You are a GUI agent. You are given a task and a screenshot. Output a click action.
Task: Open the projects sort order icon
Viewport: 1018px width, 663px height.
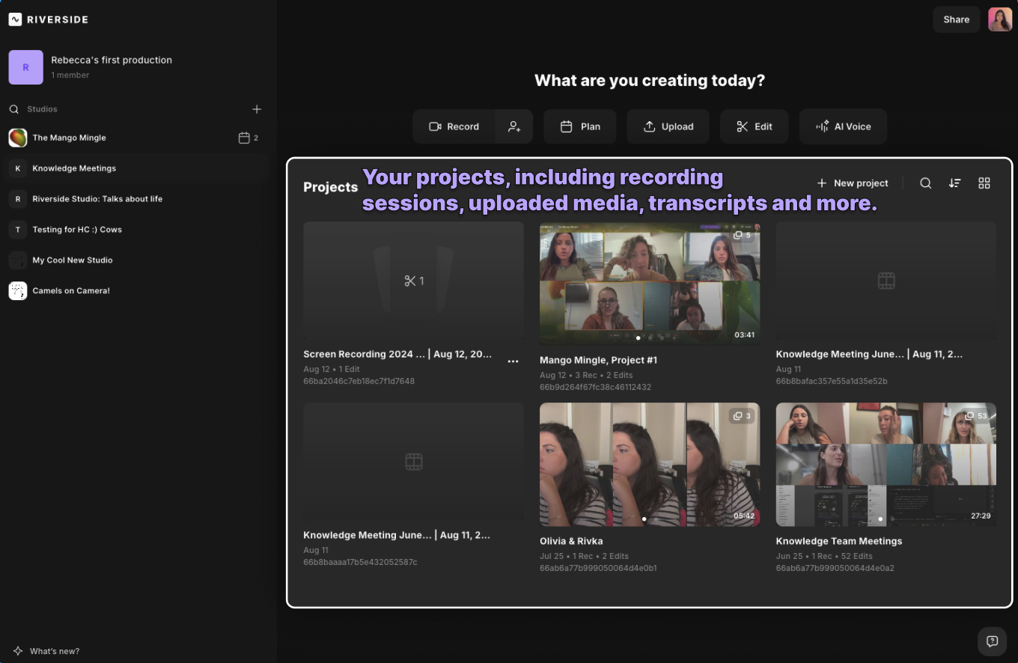954,183
